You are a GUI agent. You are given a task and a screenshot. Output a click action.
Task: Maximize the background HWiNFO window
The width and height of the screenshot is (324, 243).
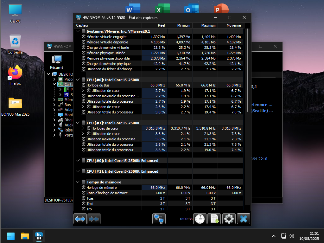(261, 46)
